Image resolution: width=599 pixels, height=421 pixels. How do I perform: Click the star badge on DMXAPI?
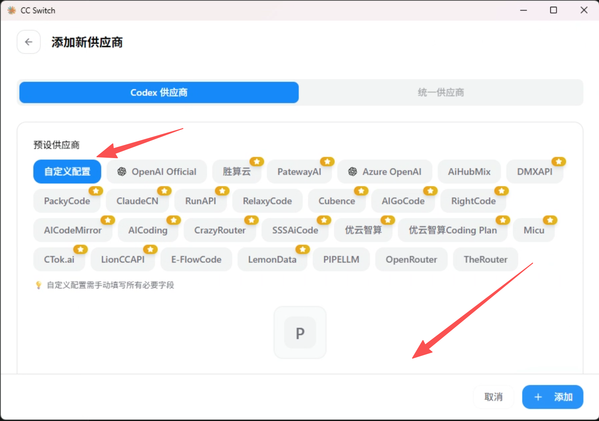tap(559, 161)
